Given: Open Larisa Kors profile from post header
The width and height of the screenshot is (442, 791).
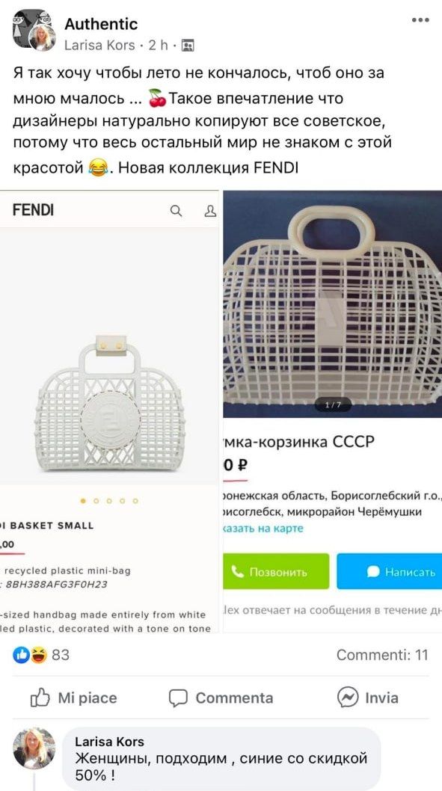Looking at the screenshot, I should (100, 46).
